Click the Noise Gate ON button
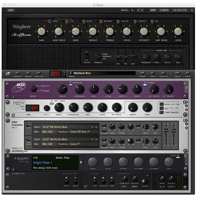Image resolution: width=197 pixels, height=197 pixels. (124, 186)
